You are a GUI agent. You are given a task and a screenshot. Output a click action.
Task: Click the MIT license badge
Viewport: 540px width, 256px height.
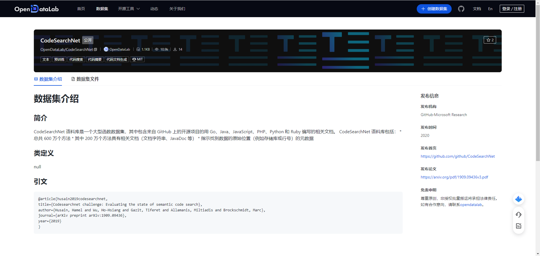(137, 59)
